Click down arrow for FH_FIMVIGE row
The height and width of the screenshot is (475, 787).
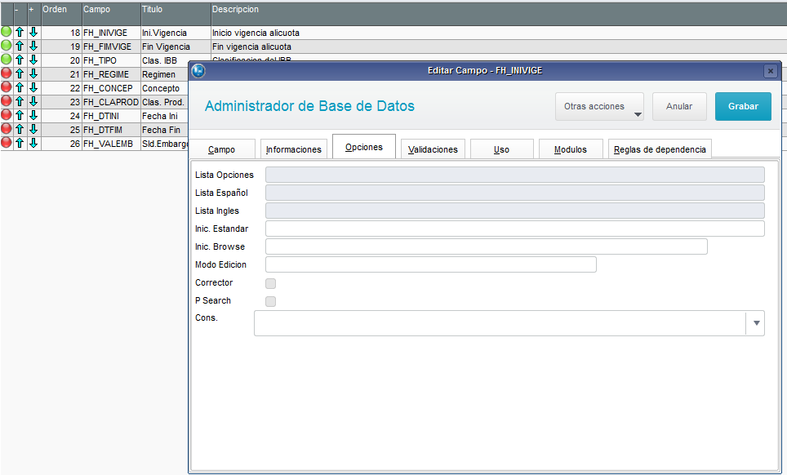point(33,47)
